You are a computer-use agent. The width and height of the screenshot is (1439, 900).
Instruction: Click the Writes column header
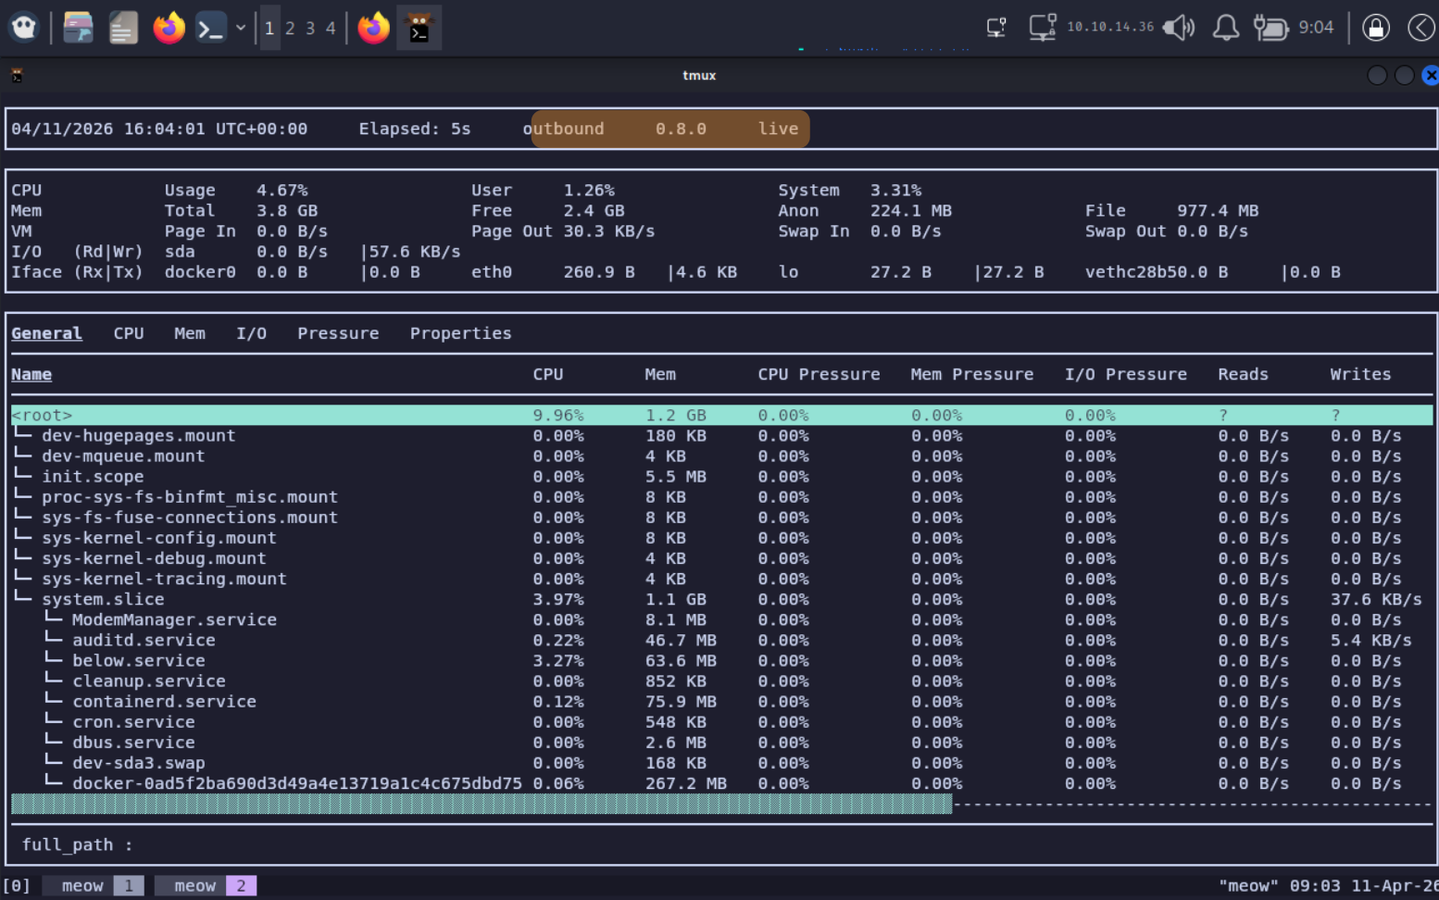[1360, 374]
